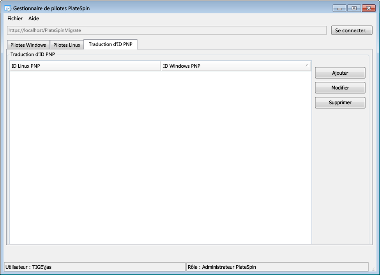Minimize the Gestionnaire de pilotes window
Screen dimensions: 380x275
(339, 8)
